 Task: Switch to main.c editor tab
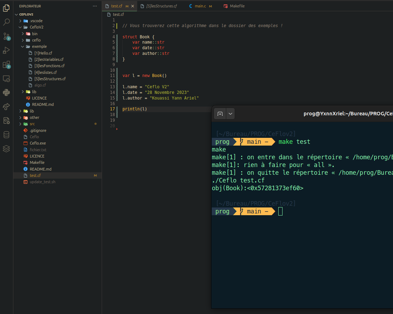pos(201,6)
